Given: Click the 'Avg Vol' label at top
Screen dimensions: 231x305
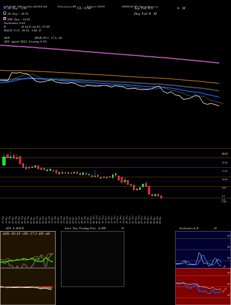Looking at the screenshot, I should 143,8.
